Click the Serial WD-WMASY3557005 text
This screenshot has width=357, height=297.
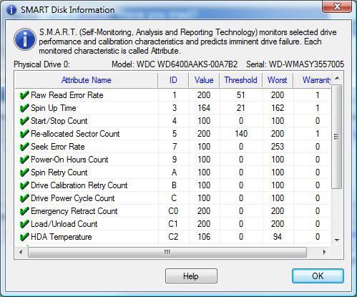pyautogui.click(x=295, y=64)
